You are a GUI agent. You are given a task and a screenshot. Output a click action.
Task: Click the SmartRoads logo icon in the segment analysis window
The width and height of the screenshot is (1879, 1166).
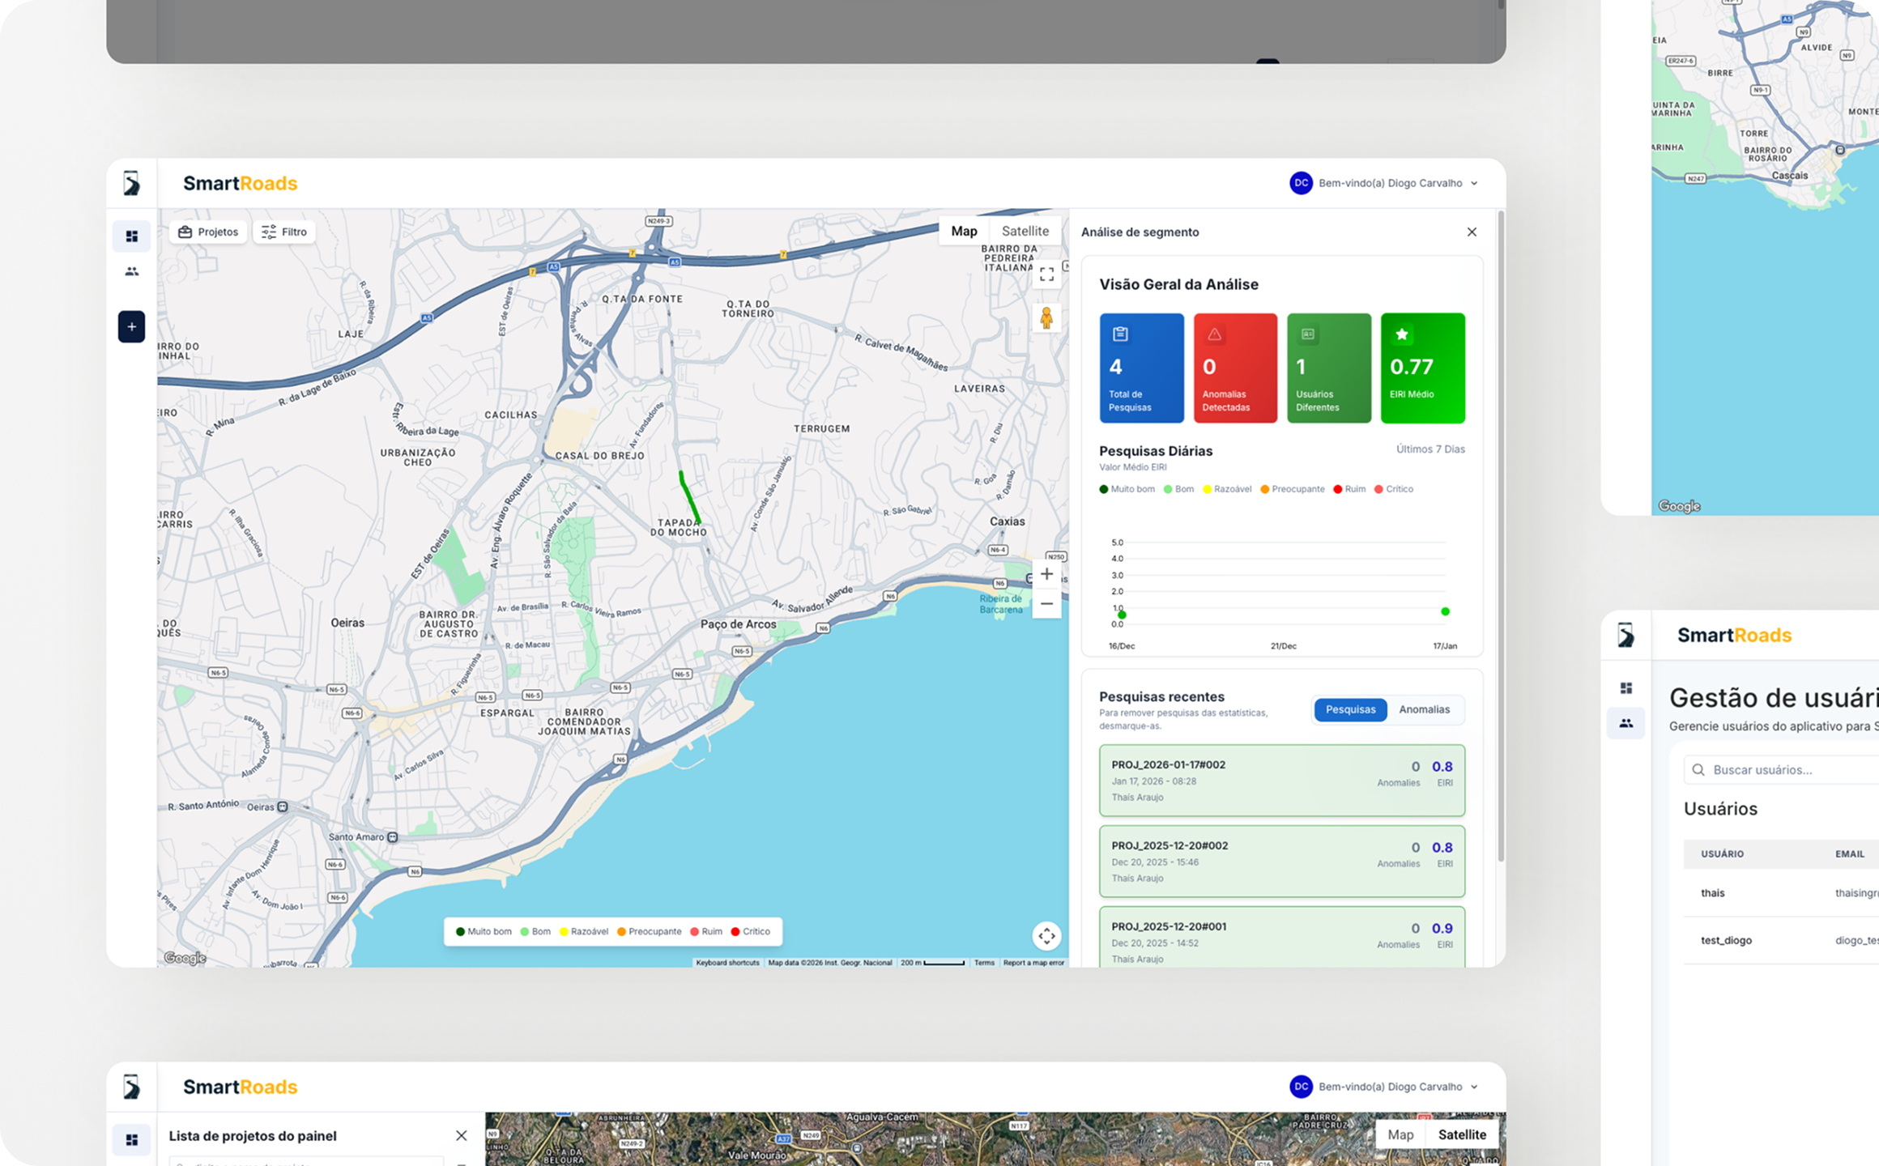(x=131, y=183)
